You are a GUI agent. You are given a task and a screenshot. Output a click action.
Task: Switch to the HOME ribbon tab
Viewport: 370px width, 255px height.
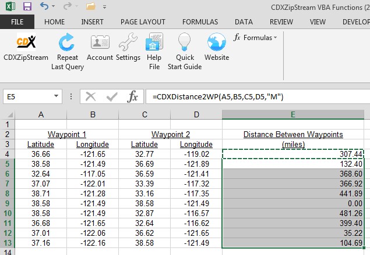click(x=54, y=22)
